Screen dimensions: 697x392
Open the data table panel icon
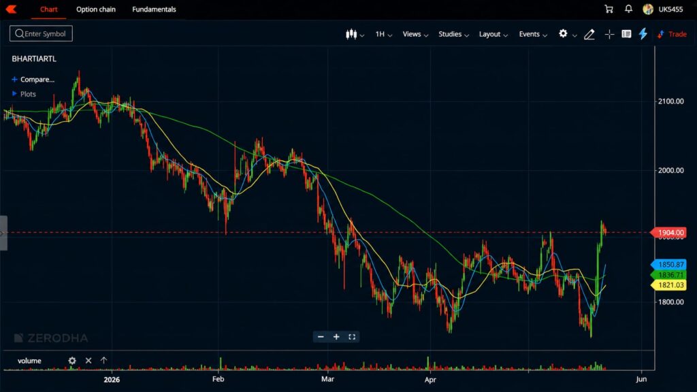626,34
